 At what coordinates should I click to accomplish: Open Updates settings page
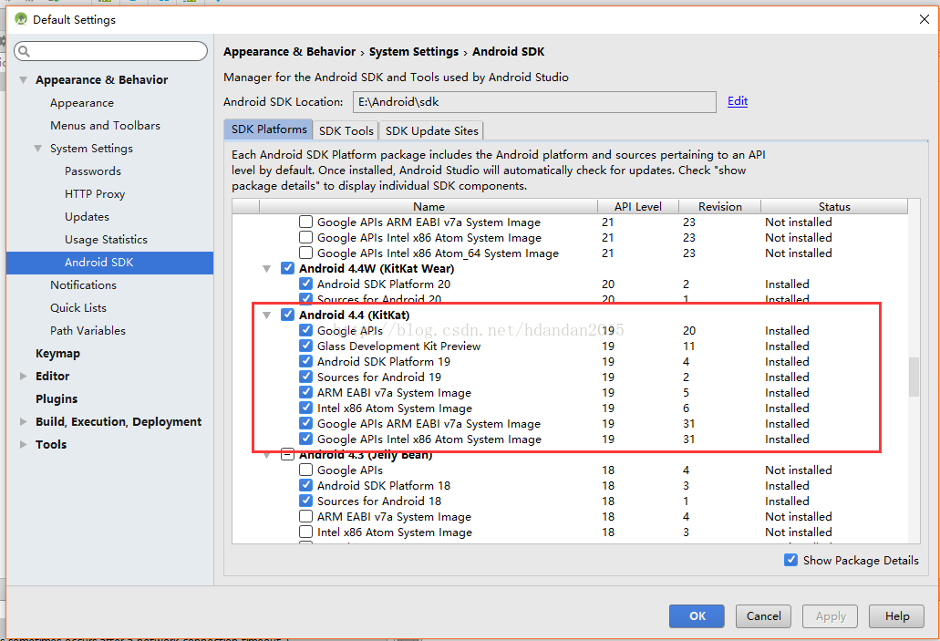tap(87, 216)
